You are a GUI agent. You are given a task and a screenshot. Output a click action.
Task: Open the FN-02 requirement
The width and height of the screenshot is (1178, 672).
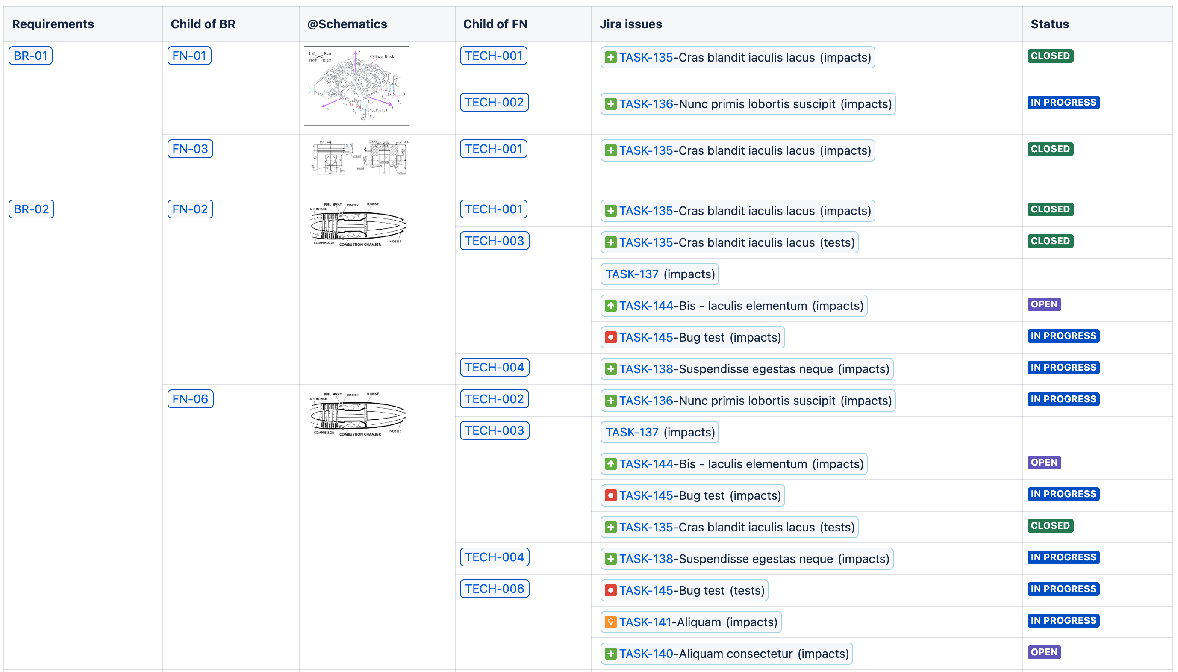tap(190, 209)
